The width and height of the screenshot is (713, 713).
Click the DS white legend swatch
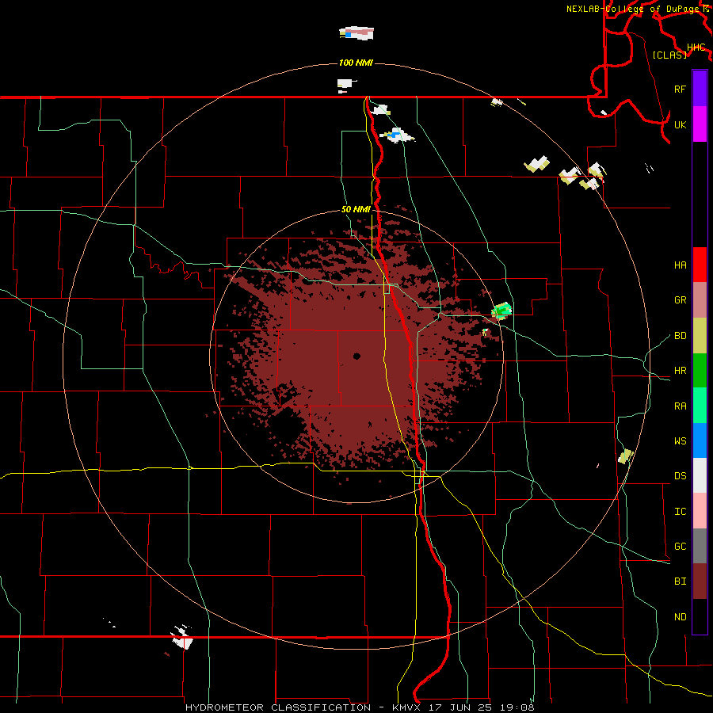point(700,475)
